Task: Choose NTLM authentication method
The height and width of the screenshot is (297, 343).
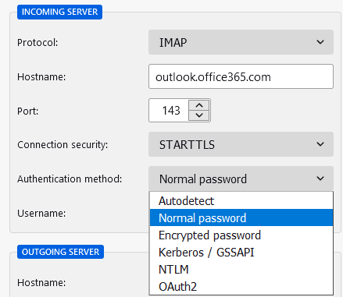Action: point(241,269)
